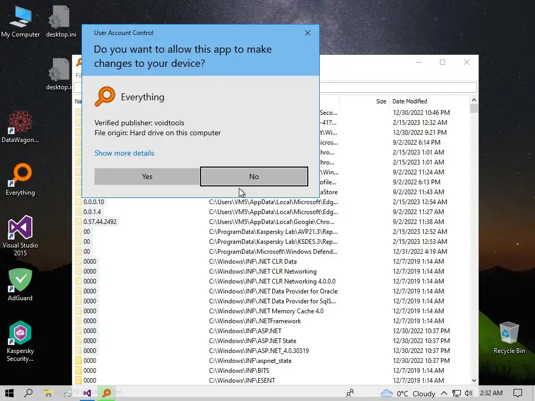
Task: Click the folder icon of the INF\BITS row
Action: click(78, 370)
